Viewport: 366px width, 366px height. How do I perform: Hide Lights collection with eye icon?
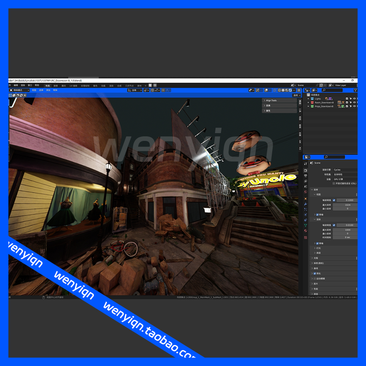click(x=354, y=99)
